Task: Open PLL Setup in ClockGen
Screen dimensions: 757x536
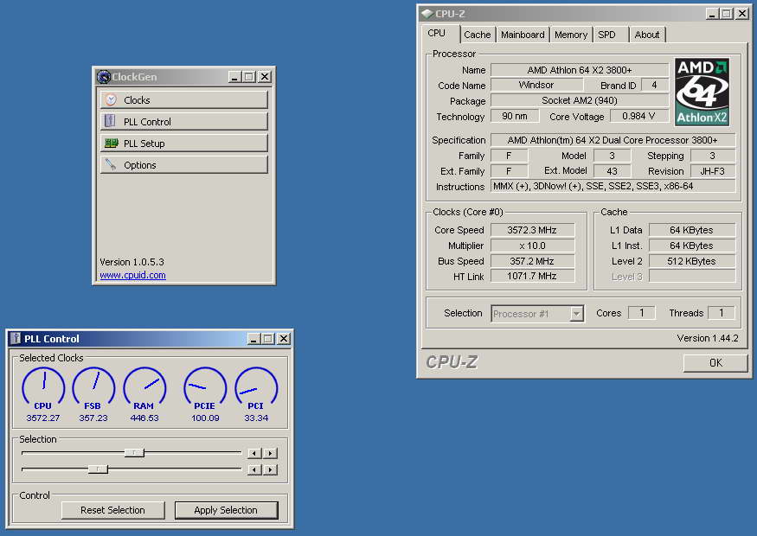Action: coord(184,144)
